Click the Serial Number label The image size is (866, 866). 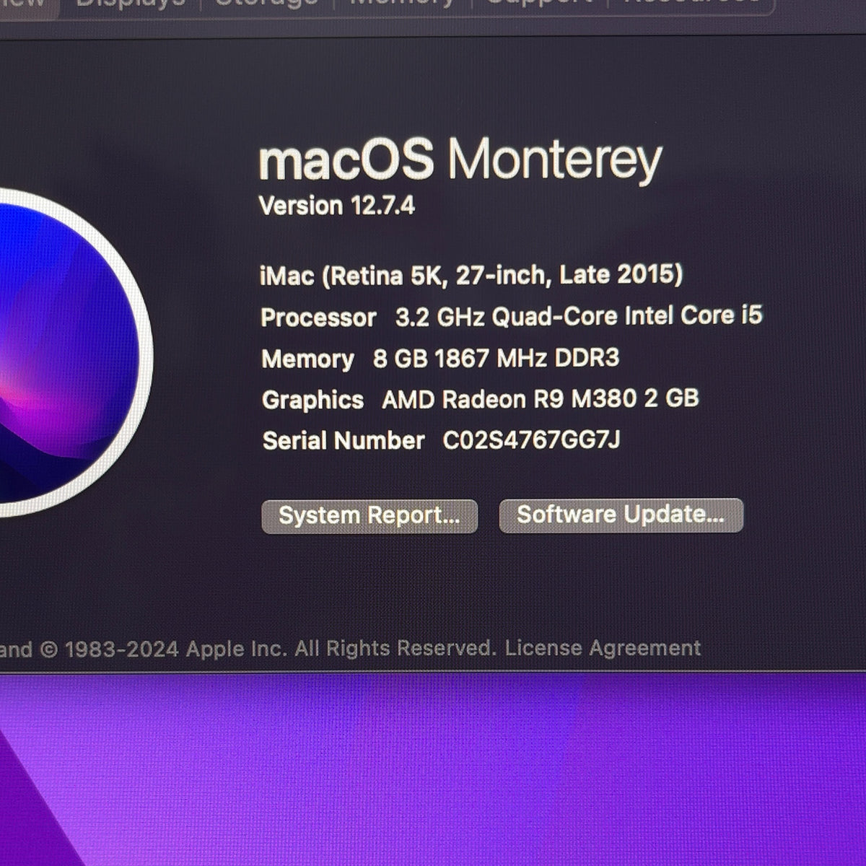tap(344, 440)
